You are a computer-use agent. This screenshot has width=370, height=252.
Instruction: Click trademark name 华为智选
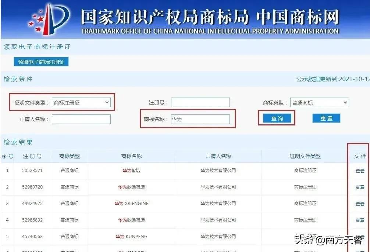point(131,170)
